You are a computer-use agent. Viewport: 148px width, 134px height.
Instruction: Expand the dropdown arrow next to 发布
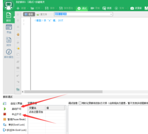[126, 8]
